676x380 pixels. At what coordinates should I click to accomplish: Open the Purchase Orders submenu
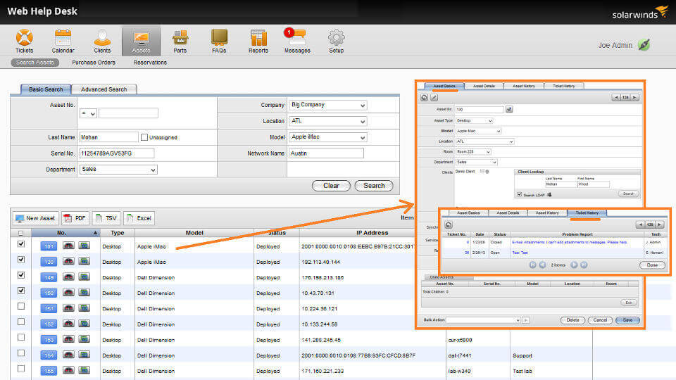[x=94, y=63]
